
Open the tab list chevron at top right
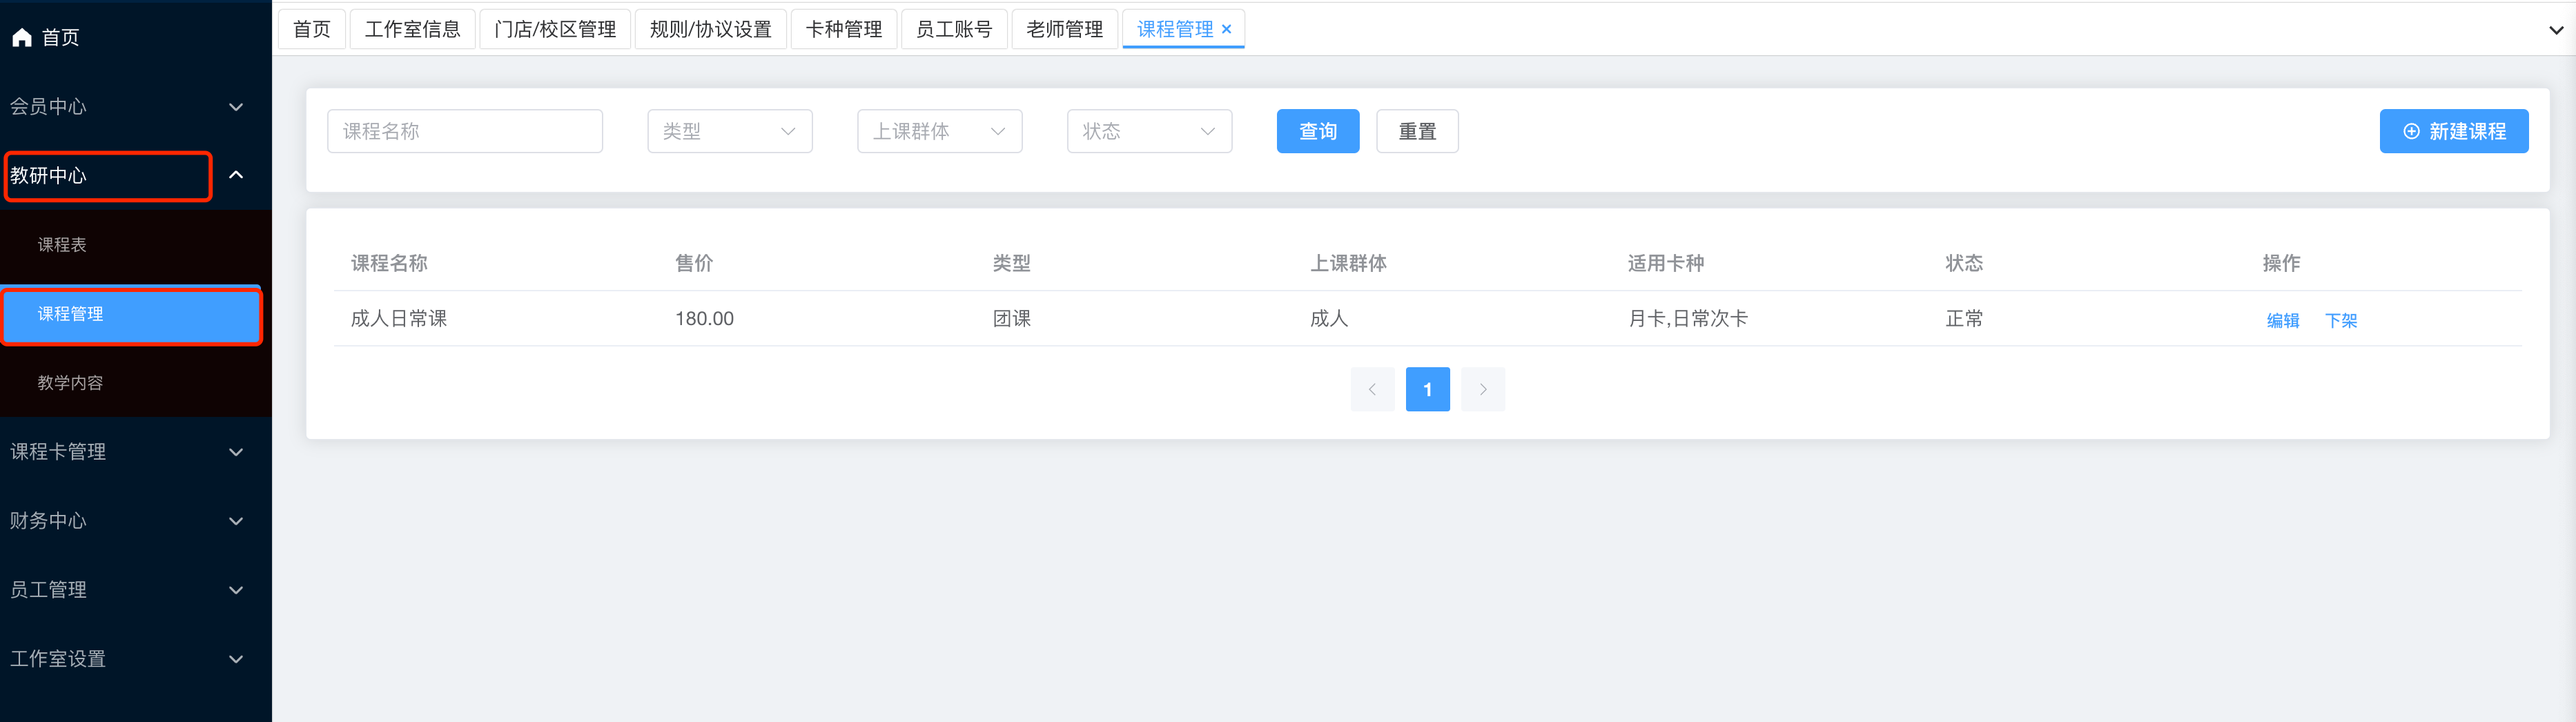(2555, 30)
